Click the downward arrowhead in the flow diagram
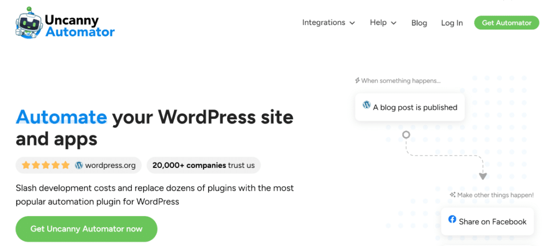The width and height of the screenshot is (549, 246). pos(483,176)
